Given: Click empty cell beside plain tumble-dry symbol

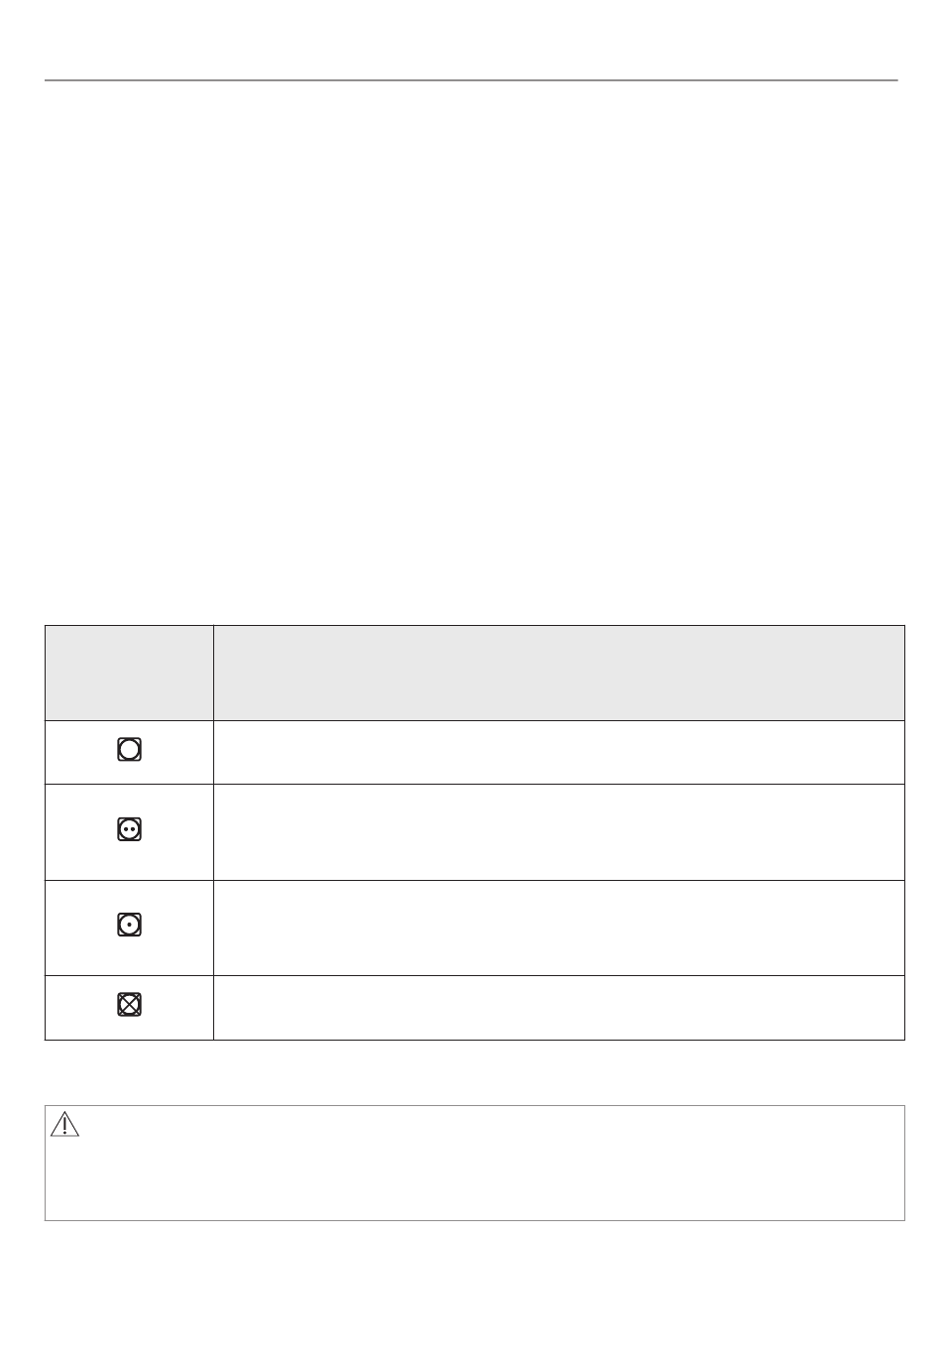Looking at the screenshot, I should coord(559,752).
